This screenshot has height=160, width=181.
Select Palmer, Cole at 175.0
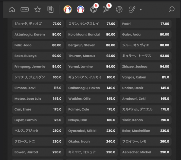(92, 109)
